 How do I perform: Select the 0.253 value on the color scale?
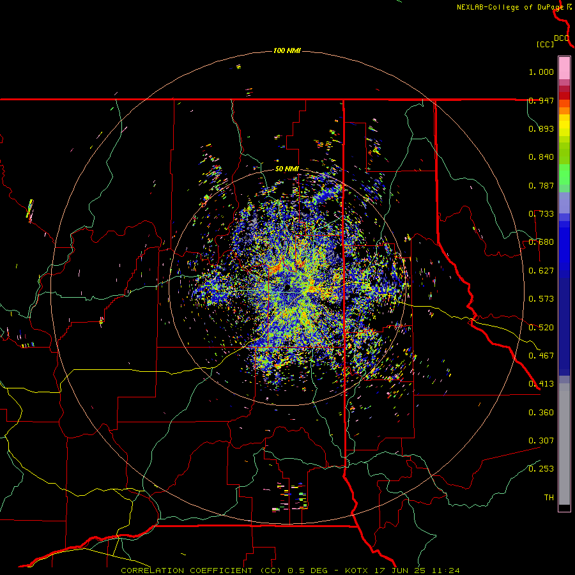[x=541, y=469]
